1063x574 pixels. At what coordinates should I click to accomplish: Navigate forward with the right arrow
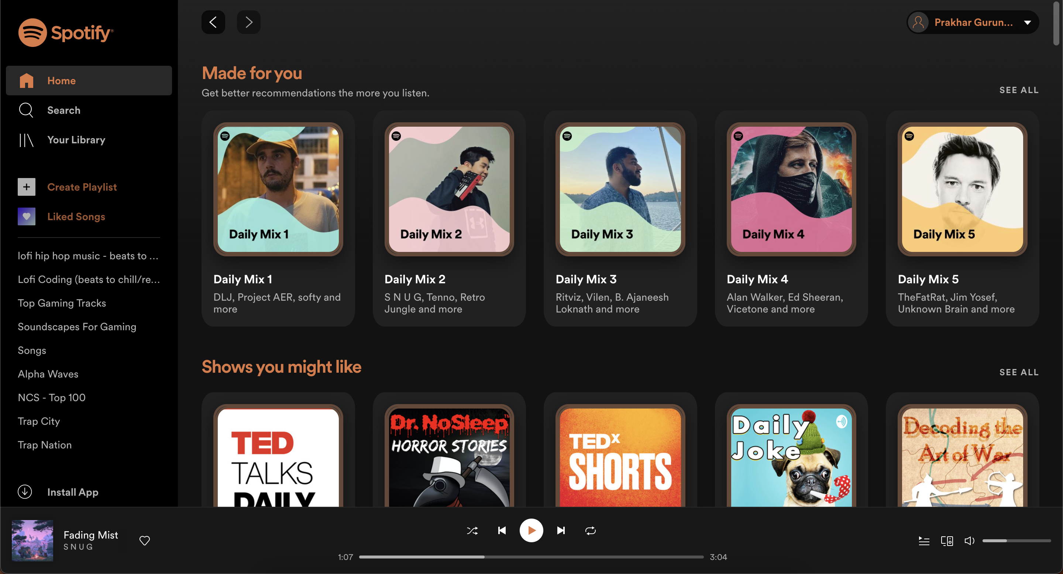click(248, 22)
